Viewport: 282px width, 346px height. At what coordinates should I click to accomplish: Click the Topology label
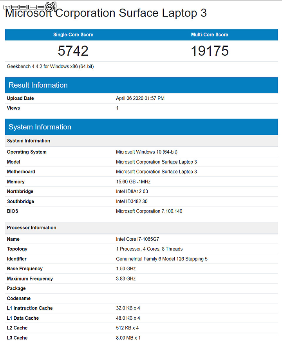(x=17, y=249)
